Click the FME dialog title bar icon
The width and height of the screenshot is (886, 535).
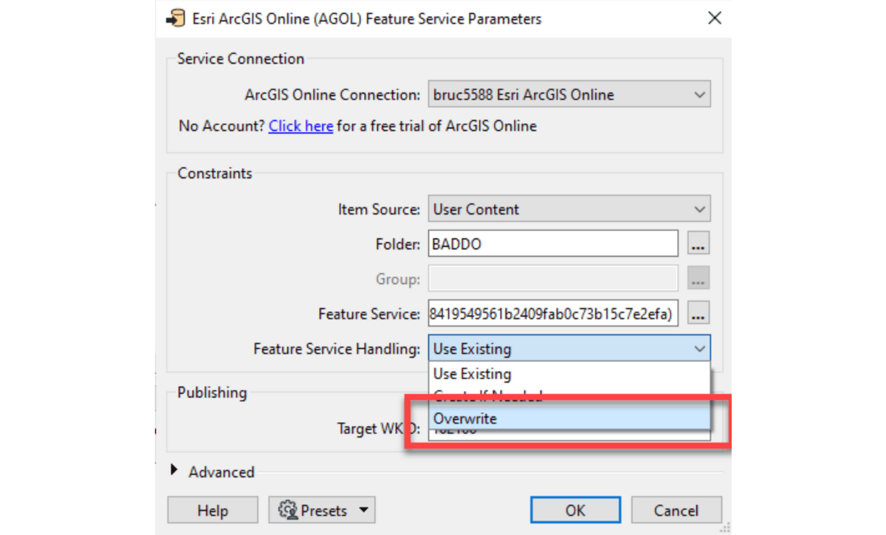pos(175,18)
